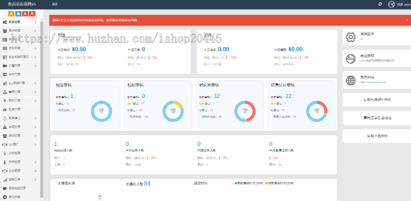Viewport: 411px width, 201px height.
Task: Click today's orders count 0
Action: pyautogui.click(x=143, y=49)
